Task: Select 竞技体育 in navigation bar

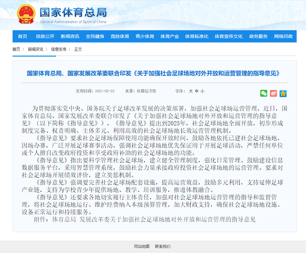Action: [x=120, y=36]
